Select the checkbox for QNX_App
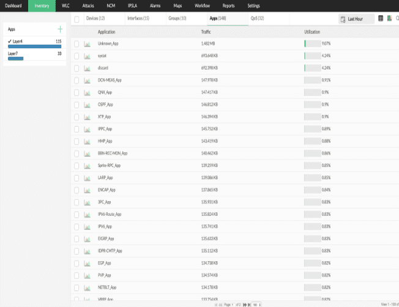Image resolution: width=399 pixels, height=307 pixels. click(76, 92)
